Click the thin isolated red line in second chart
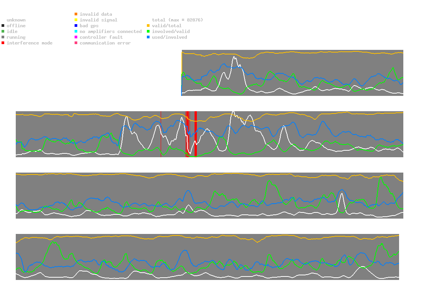The height and width of the screenshot is (293, 421). [x=161, y=134]
